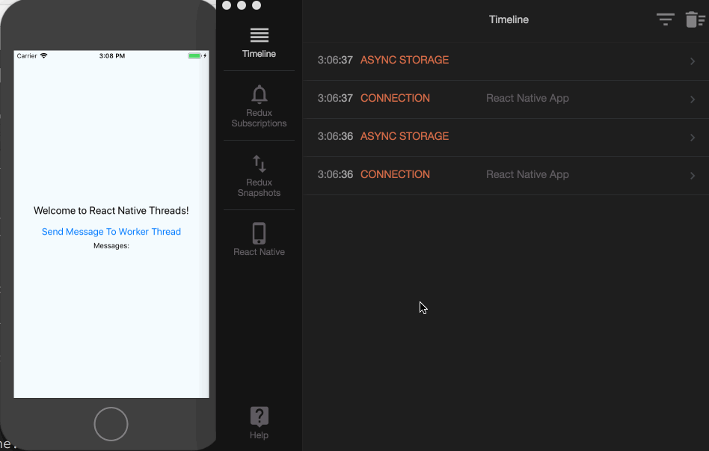Tap Send Message To Worker Thread
This screenshot has height=451, width=709.
[111, 232]
